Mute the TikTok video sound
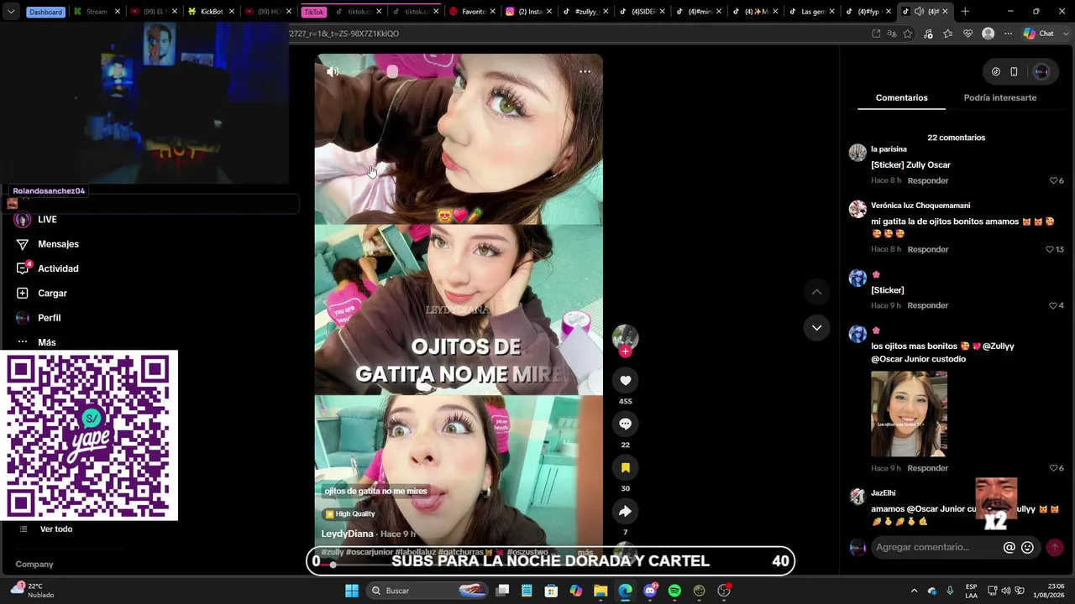1075x604 pixels. coord(333,72)
